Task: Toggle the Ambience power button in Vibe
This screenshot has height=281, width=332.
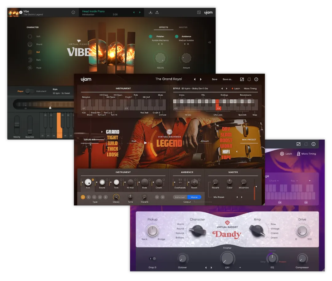Action: [176, 36]
